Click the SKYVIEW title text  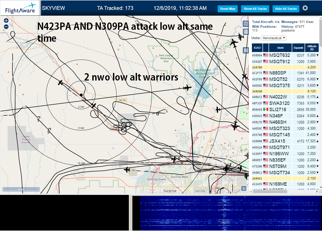tap(53, 8)
